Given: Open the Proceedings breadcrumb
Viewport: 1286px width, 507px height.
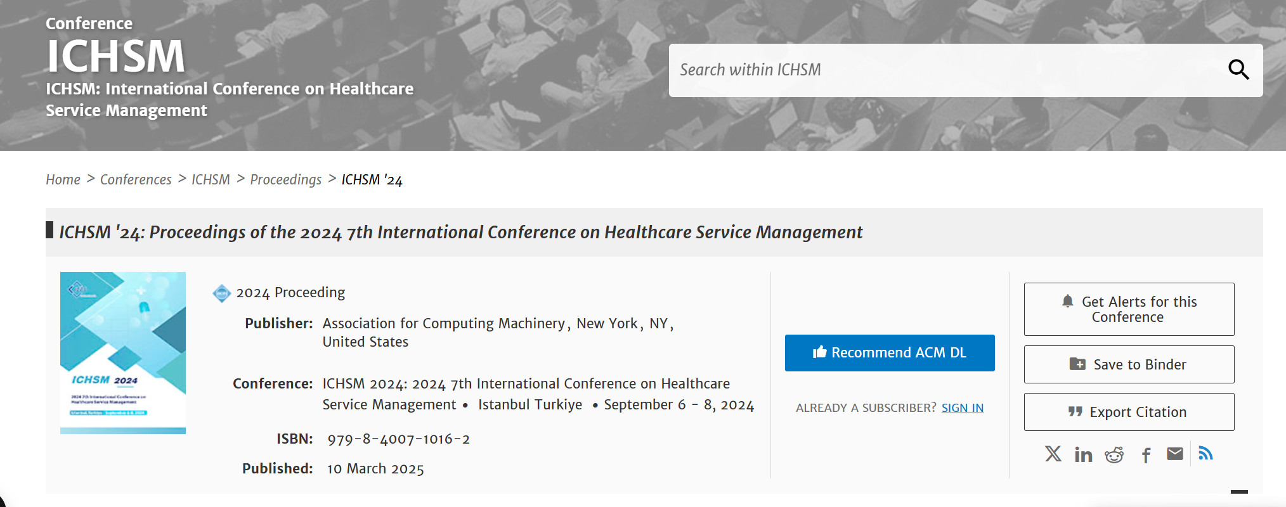Looking at the screenshot, I should 286,180.
